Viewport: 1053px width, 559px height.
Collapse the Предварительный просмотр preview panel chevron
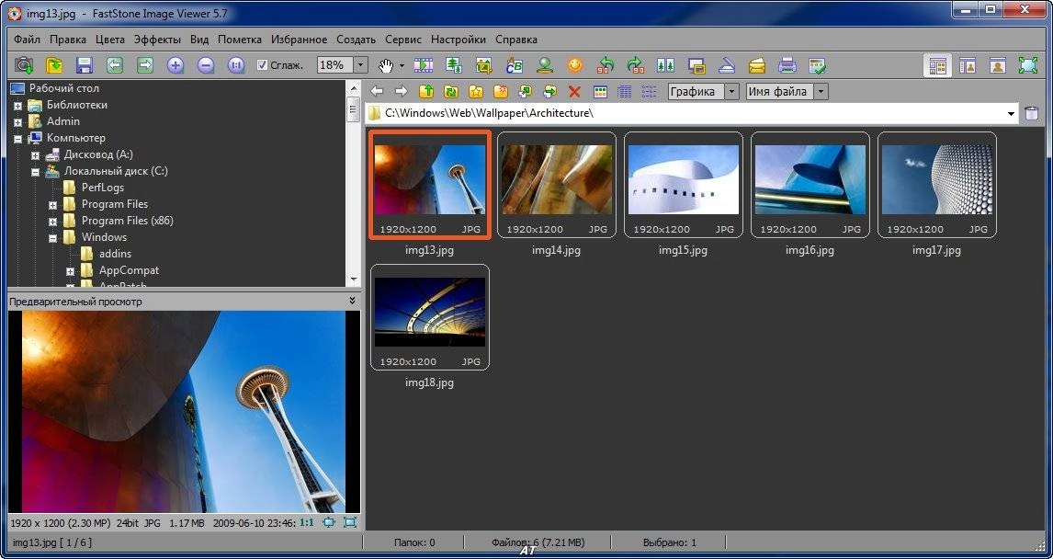point(352,302)
